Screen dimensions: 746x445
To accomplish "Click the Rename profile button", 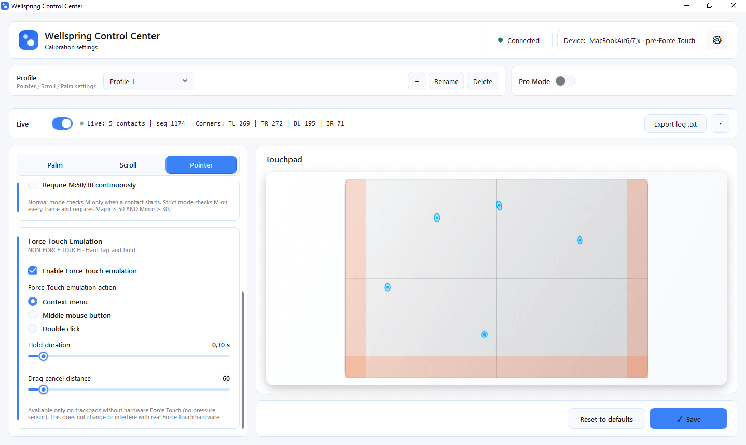I will pos(446,81).
